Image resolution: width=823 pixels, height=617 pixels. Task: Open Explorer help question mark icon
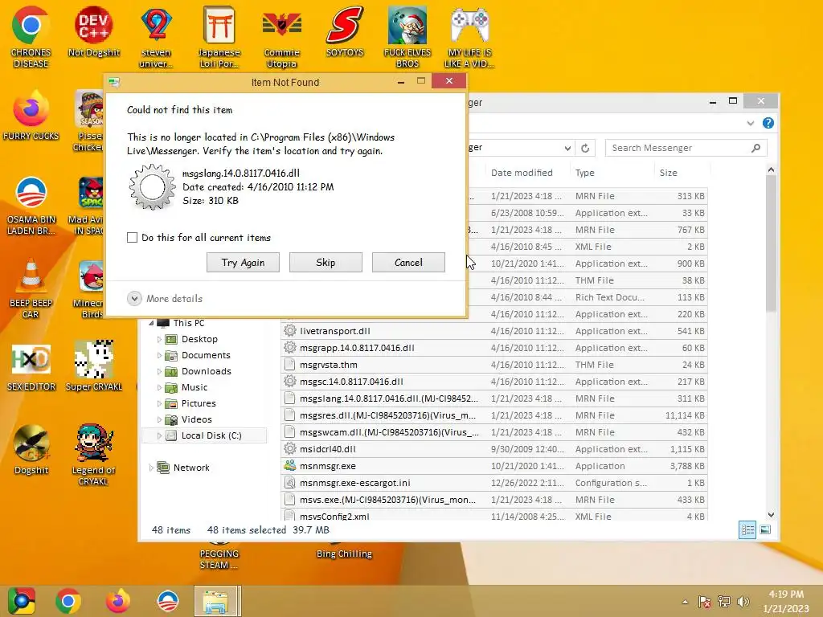768,123
